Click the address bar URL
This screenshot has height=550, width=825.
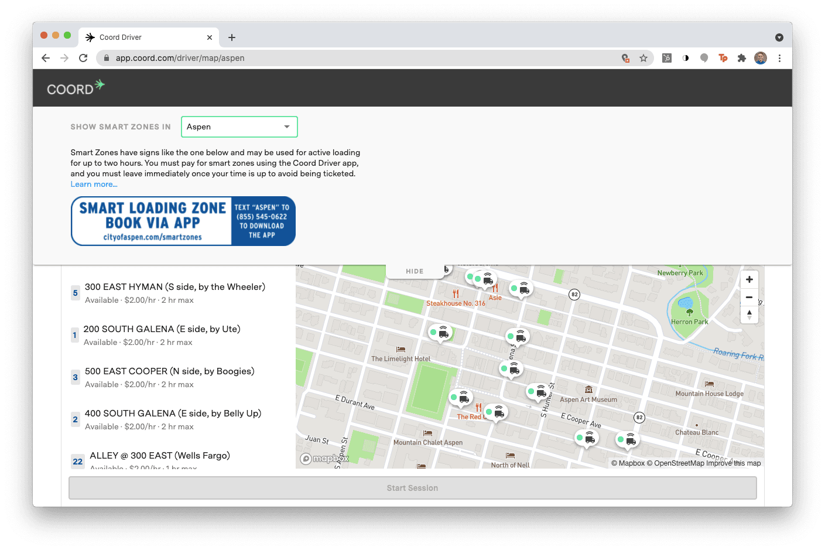pos(180,58)
